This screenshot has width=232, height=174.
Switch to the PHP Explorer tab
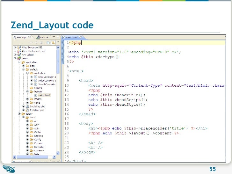(22, 37)
